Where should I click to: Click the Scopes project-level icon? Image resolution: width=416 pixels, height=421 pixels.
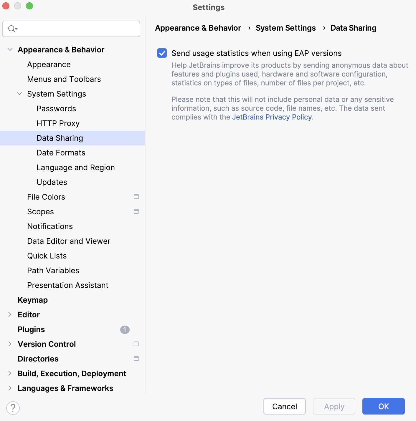click(136, 211)
